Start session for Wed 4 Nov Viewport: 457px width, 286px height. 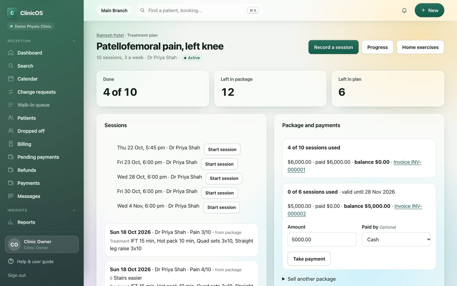[221, 207]
